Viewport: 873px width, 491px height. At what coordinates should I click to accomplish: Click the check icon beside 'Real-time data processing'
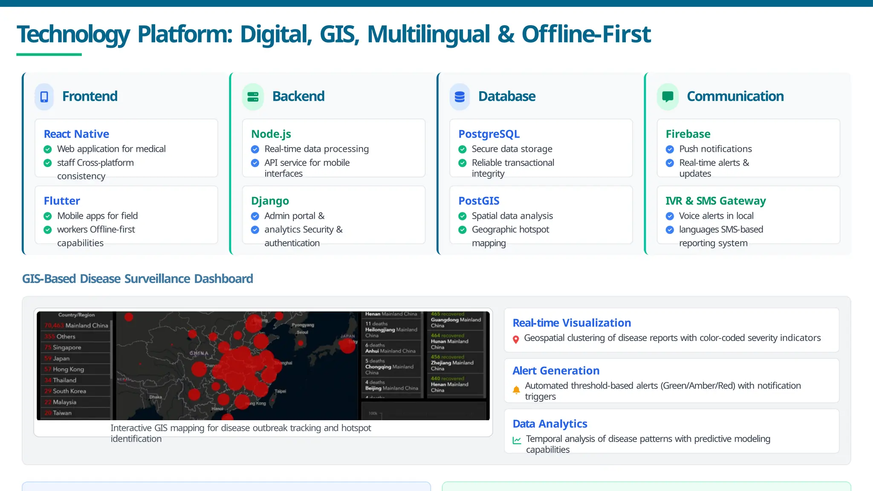click(255, 150)
